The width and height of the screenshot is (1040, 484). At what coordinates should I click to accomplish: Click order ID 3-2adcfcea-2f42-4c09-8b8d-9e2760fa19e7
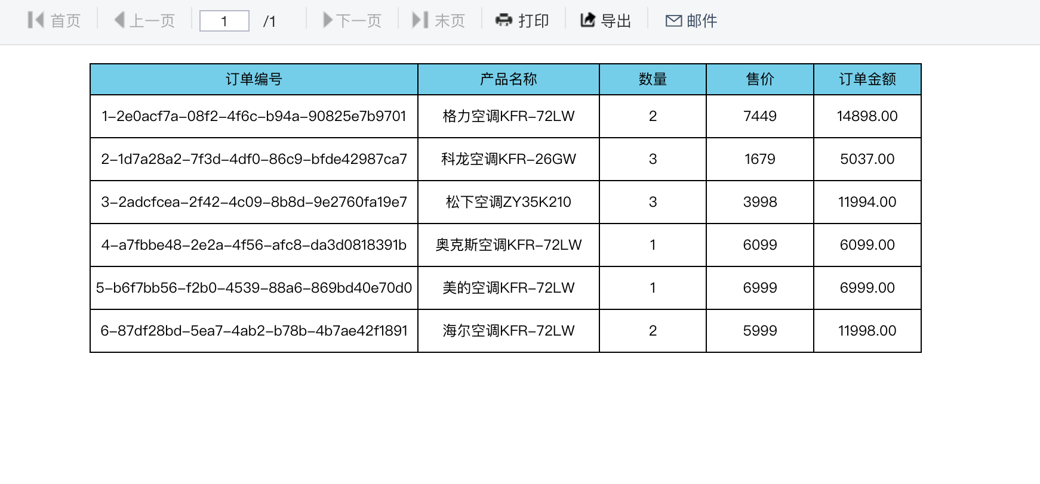[x=254, y=202]
